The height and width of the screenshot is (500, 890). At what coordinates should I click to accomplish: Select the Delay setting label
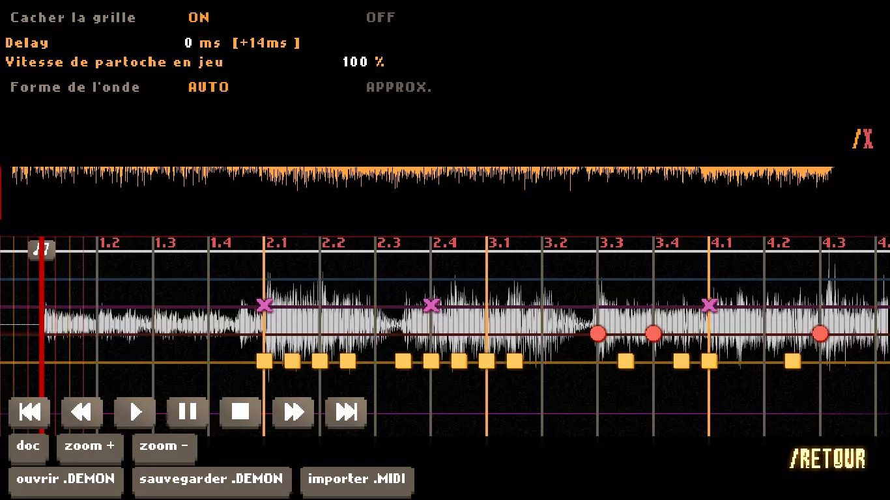[27, 43]
